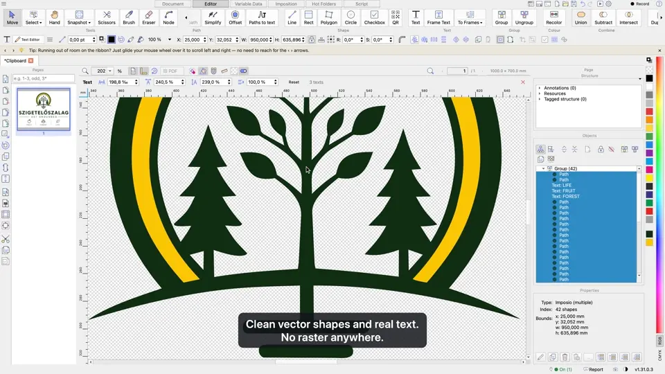
Task: Click the trash delete icon in Properties
Action: tap(565, 357)
